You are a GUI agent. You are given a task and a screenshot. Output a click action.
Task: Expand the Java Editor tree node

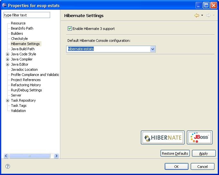(x=8, y=64)
